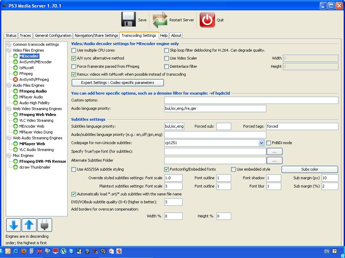
Task: Select the Audio Files Engines group
Action: [29, 85]
